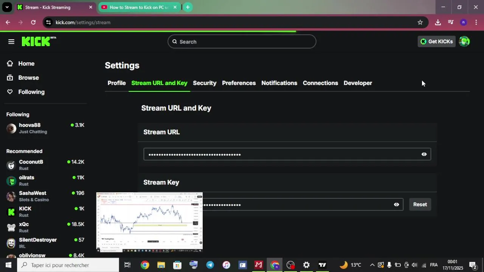Open Settings gear from taskbar
484x272 pixels.
(306, 265)
